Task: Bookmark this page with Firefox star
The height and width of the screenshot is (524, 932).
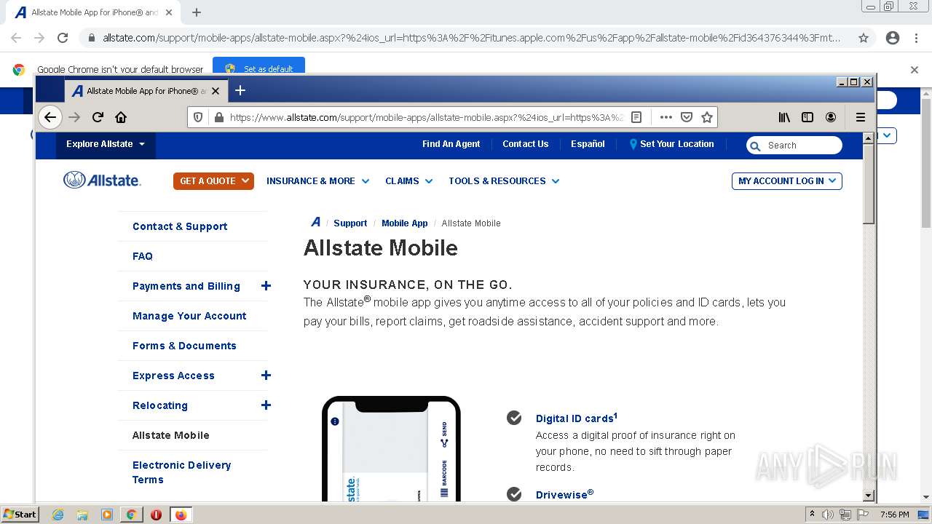Action: point(706,117)
